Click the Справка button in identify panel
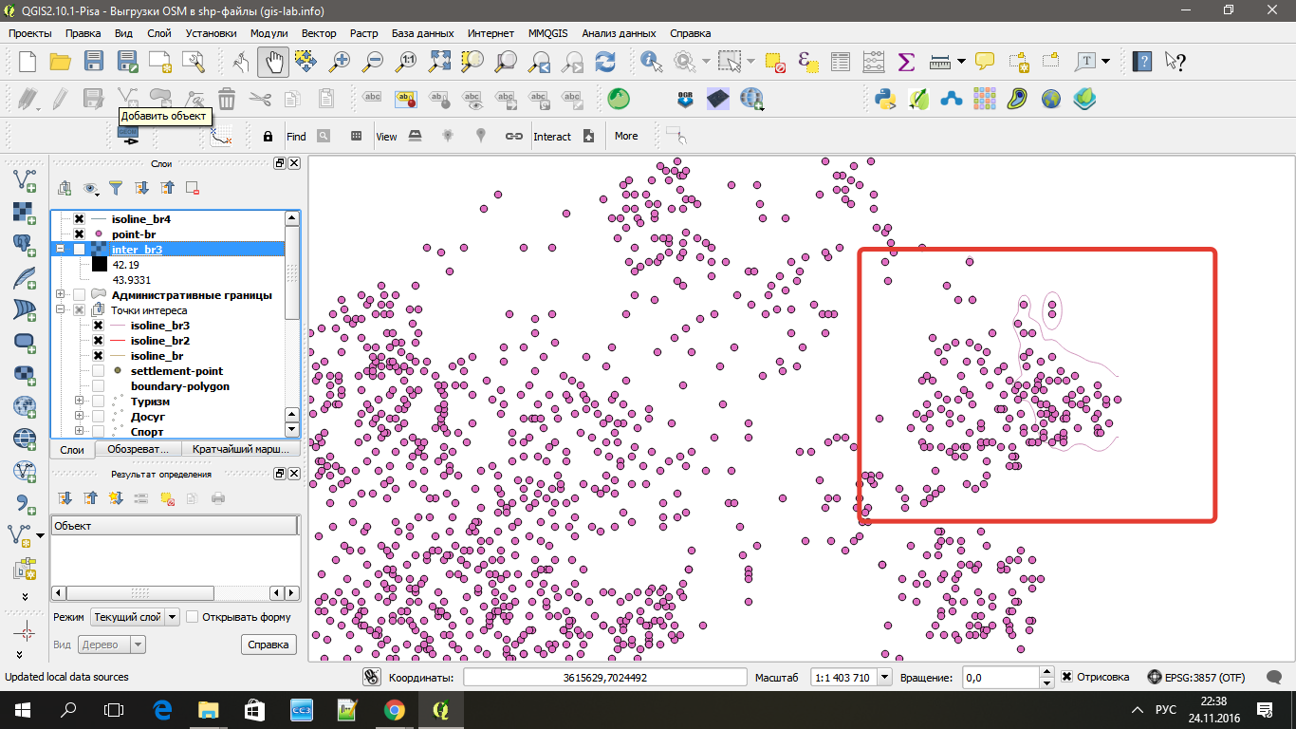Image resolution: width=1296 pixels, height=729 pixels. [x=268, y=645]
